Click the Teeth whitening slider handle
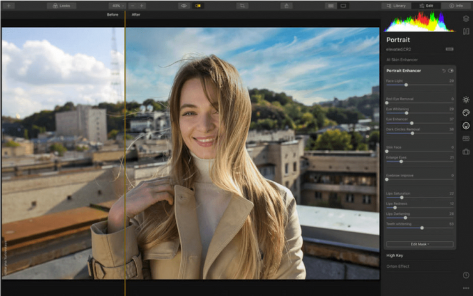The height and width of the screenshot is (296, 473). (422, 228)
